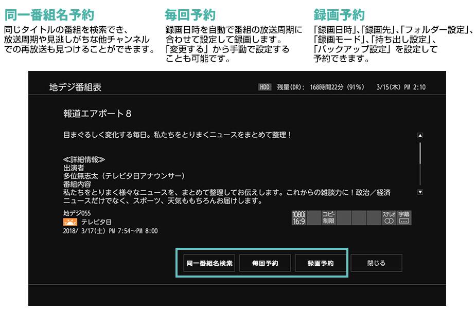Close the dialog with 閉じる button
Image resolution: width=476 pixels, height=312 pixels.
[x=377, y=263]
